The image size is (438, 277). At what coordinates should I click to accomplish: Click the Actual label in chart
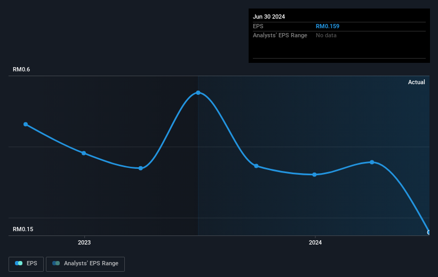pyautogui.click(x=417, y=82)
